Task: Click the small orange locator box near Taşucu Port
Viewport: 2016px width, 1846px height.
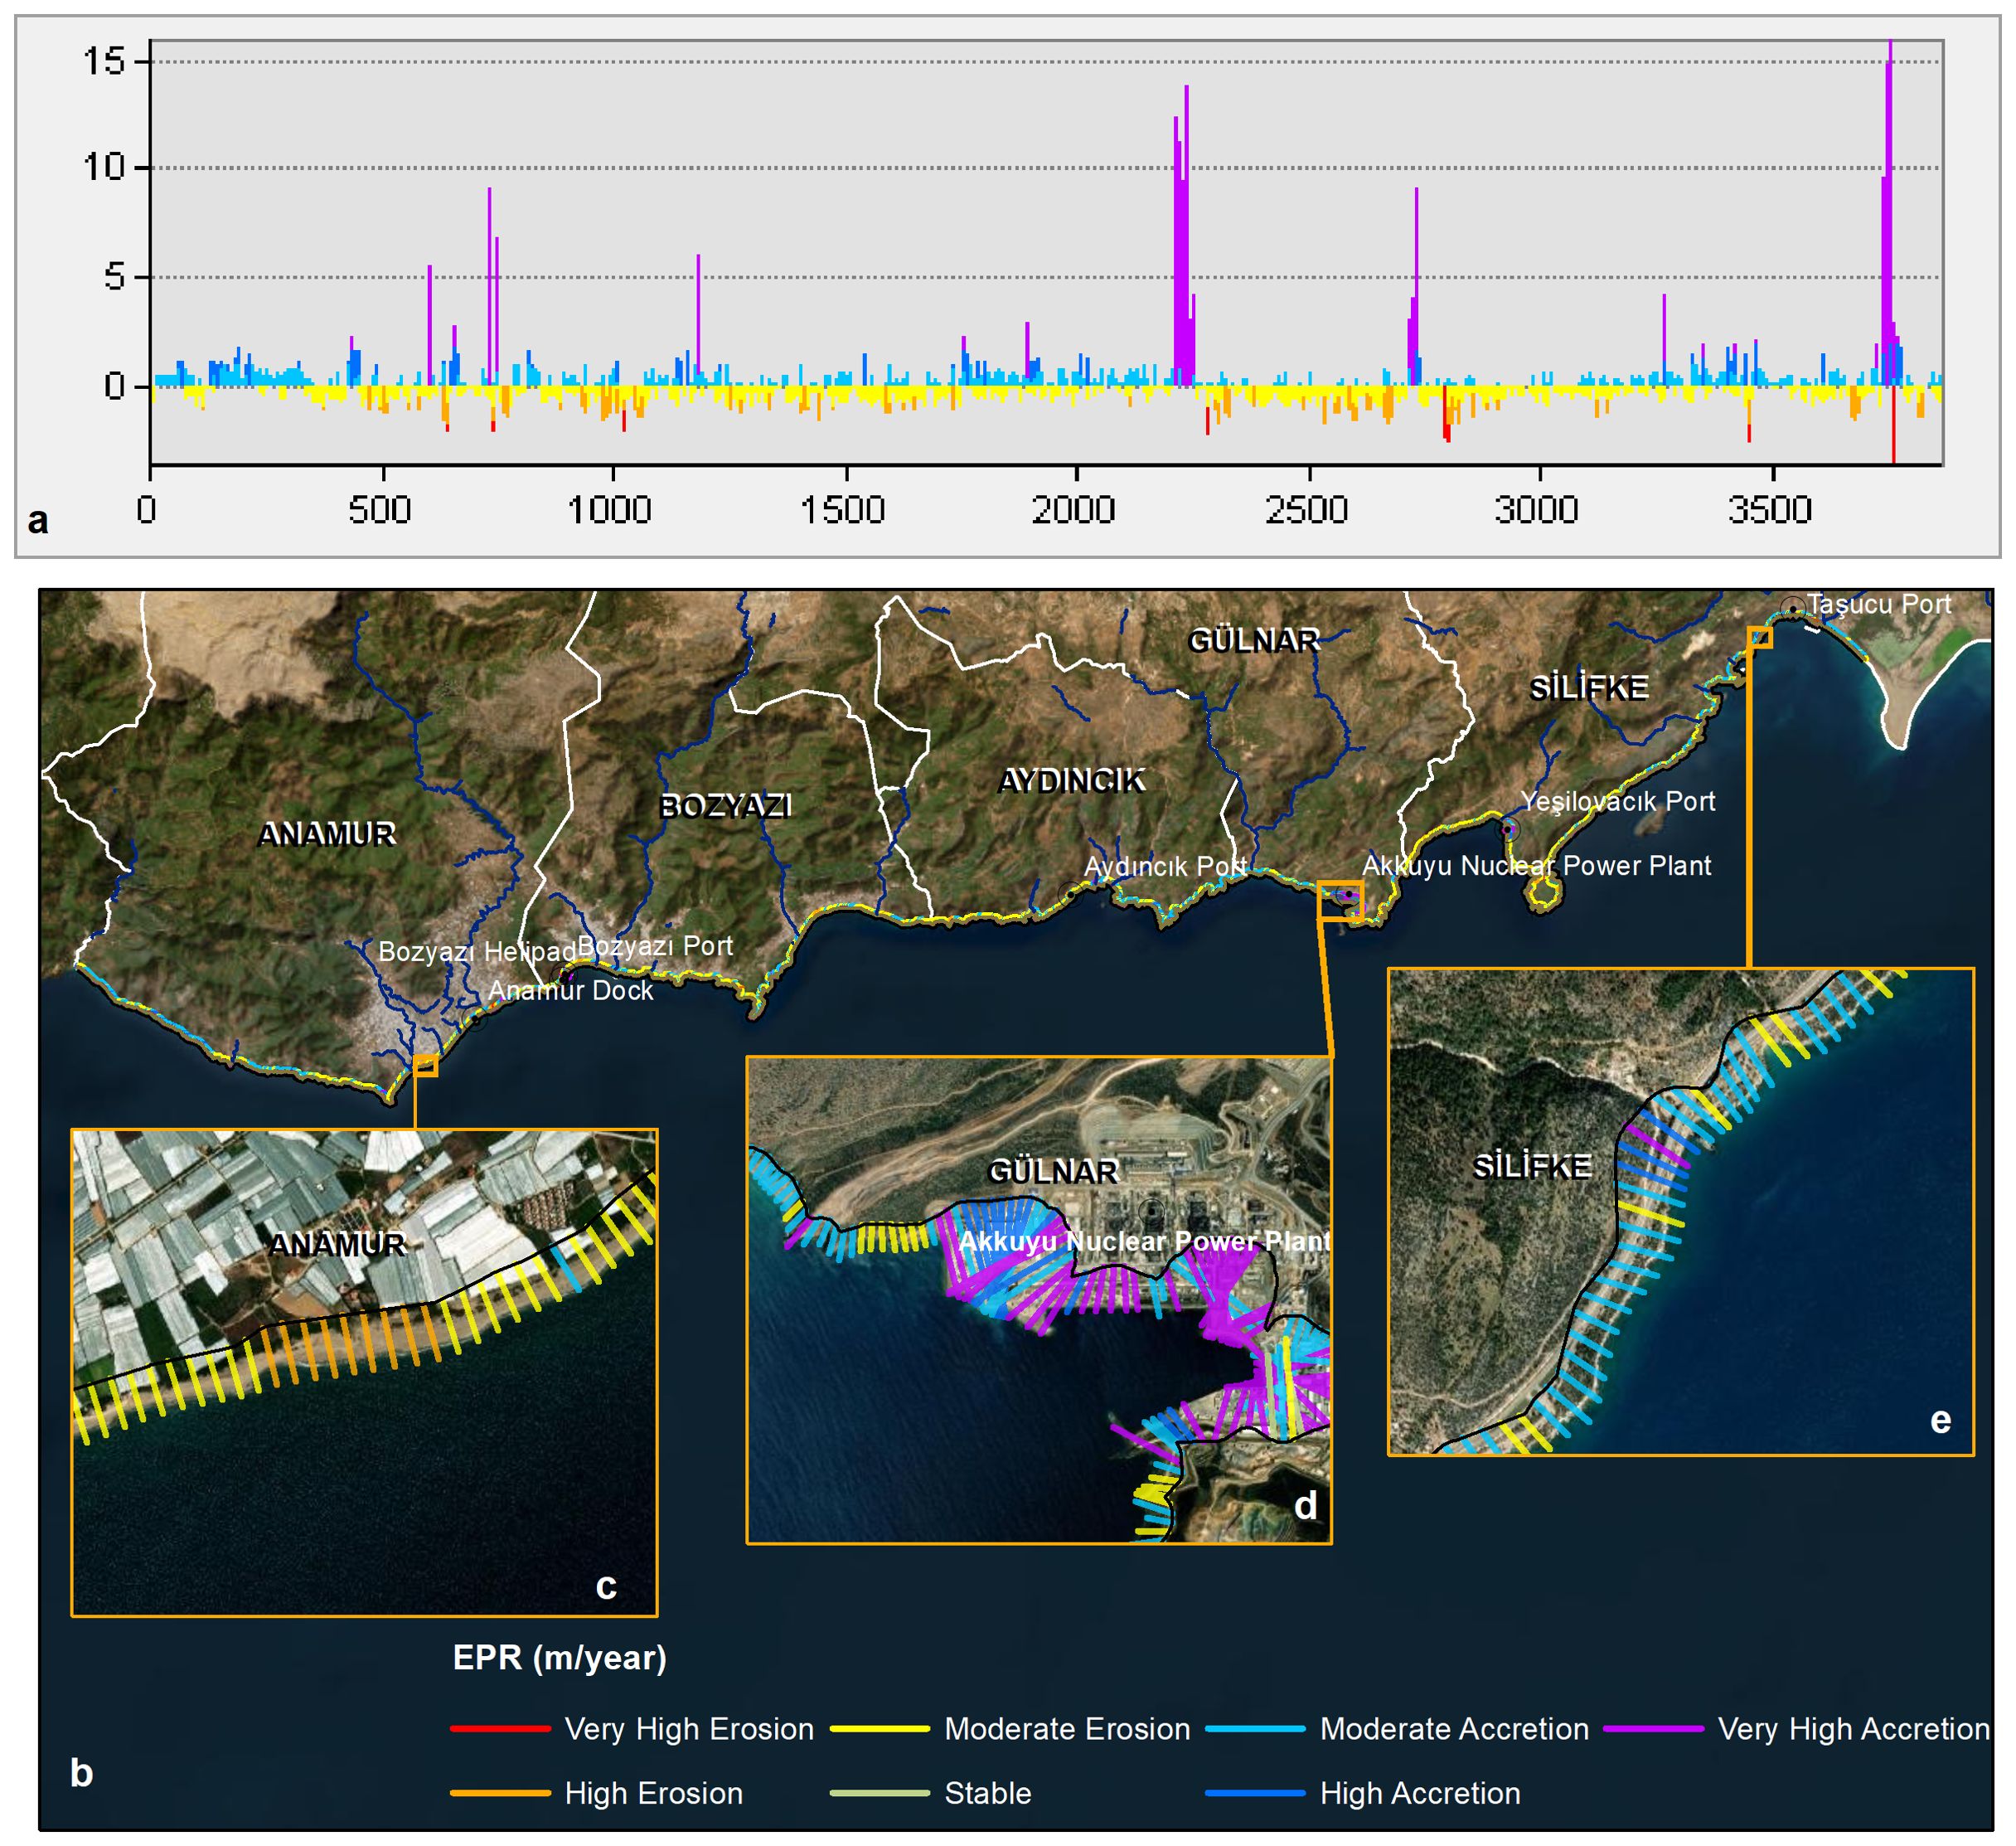Action: coord(1760,638)
